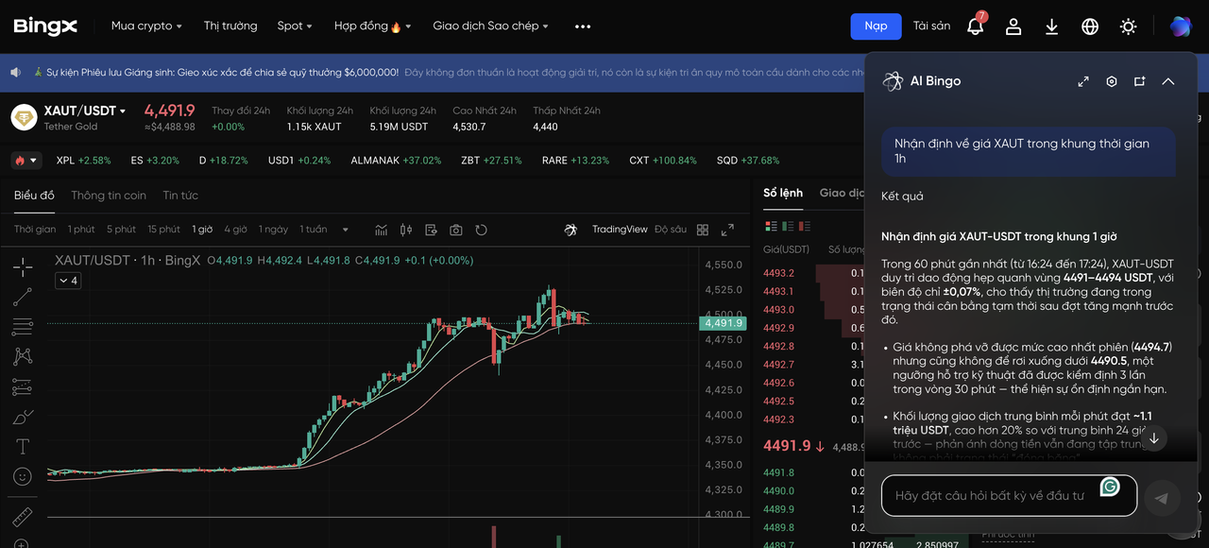Start a new AI Bingo chat
The width and height of the screenshot is (1209, 548).
1140,81
